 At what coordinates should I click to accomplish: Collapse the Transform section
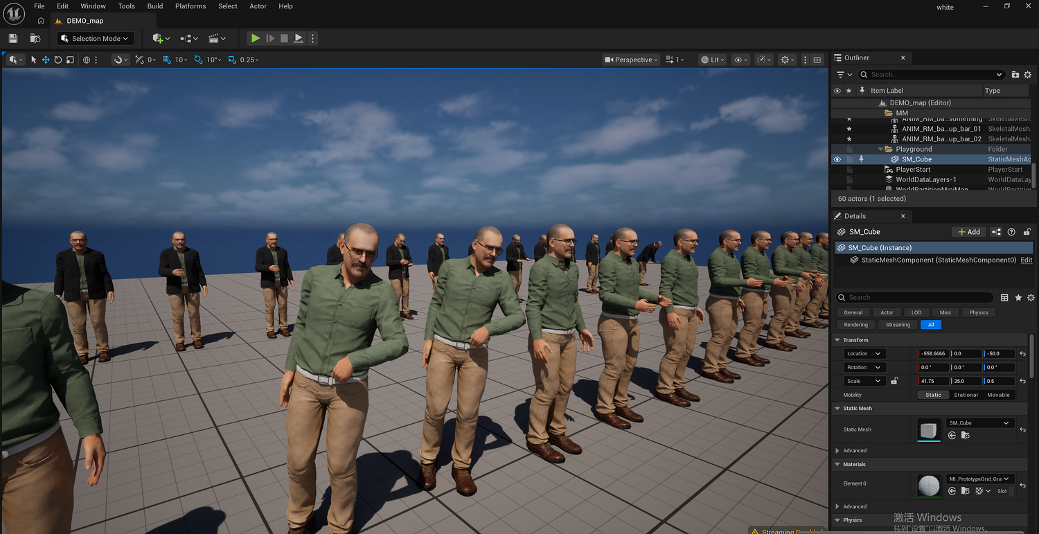(837, 340)
